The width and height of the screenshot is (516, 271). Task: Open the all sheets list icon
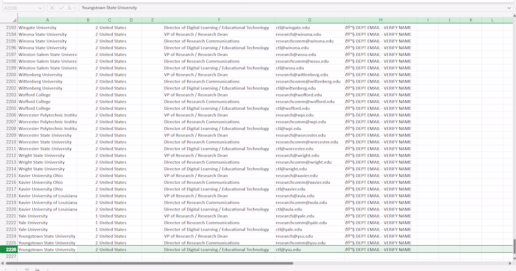(27, 270)
